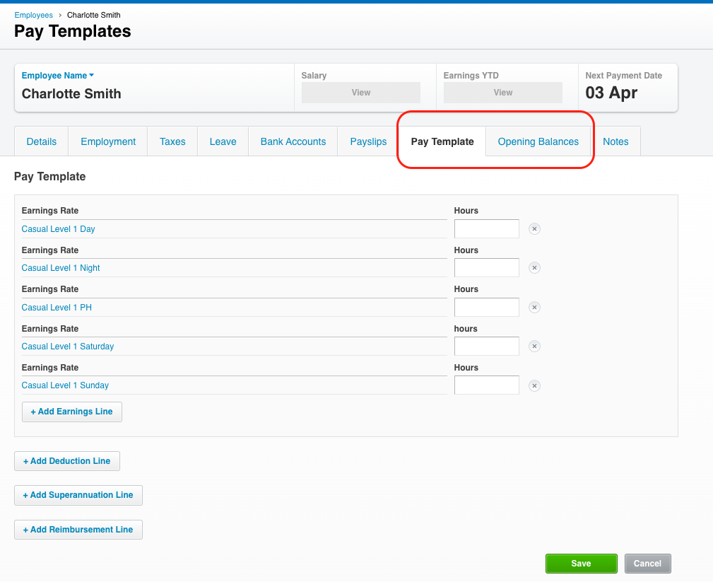
Task: Focus the Hours field for Casual Level 1 Sunday
Action: click(487, 385)
